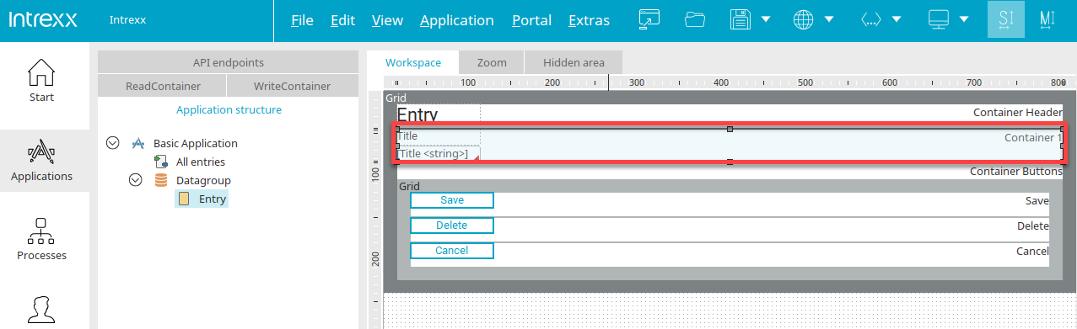Select Basic Application in the tree
This screenshot has width=1077, height=329.
click(196, 144)
